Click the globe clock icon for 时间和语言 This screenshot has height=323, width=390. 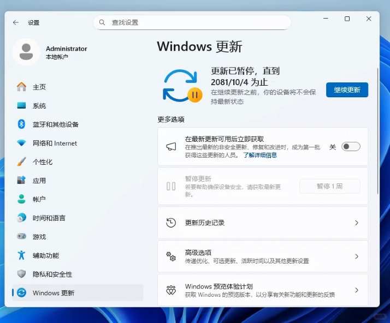coord(21,218)
